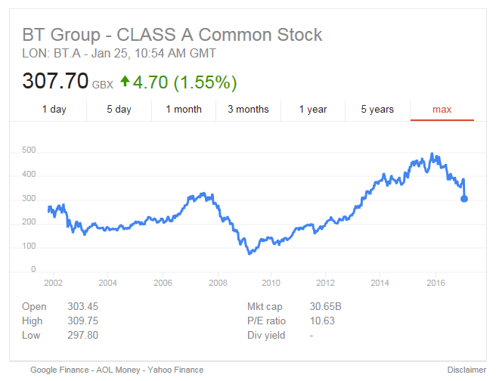Viewport: 496px width, 381px height.
Task: Click the BT Group stock title
Action: point(172,35)
